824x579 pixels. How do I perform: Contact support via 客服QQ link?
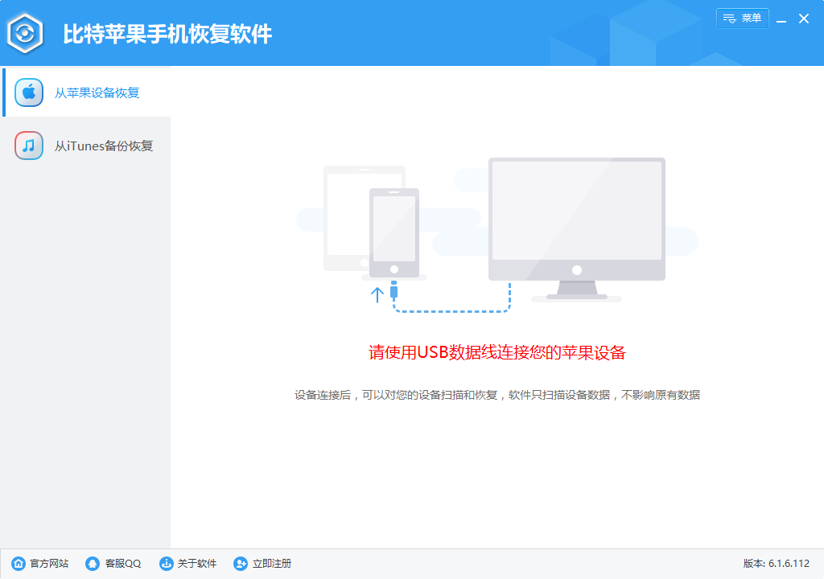(123, 564)
